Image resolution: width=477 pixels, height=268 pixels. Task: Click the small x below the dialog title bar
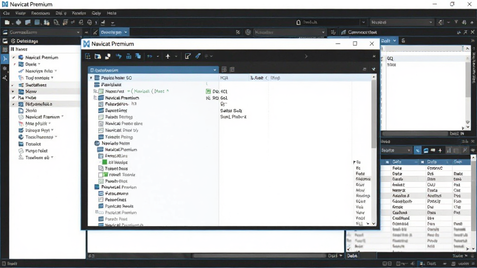pyautogui.click(x=374, y=56)
